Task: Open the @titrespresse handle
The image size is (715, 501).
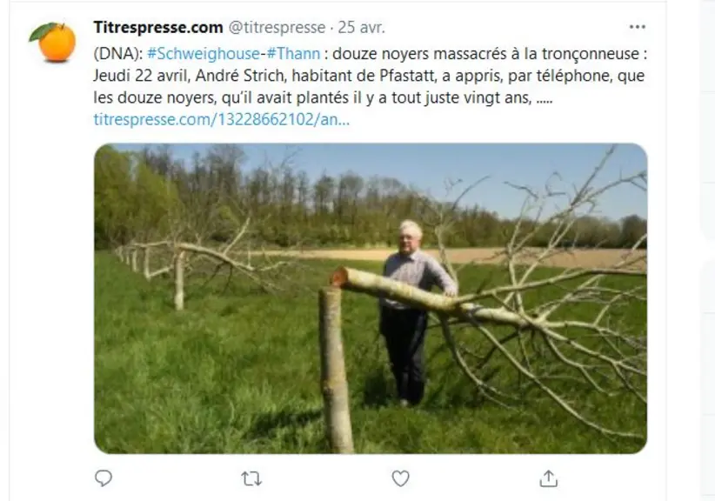Action: [x=277, y=27]
